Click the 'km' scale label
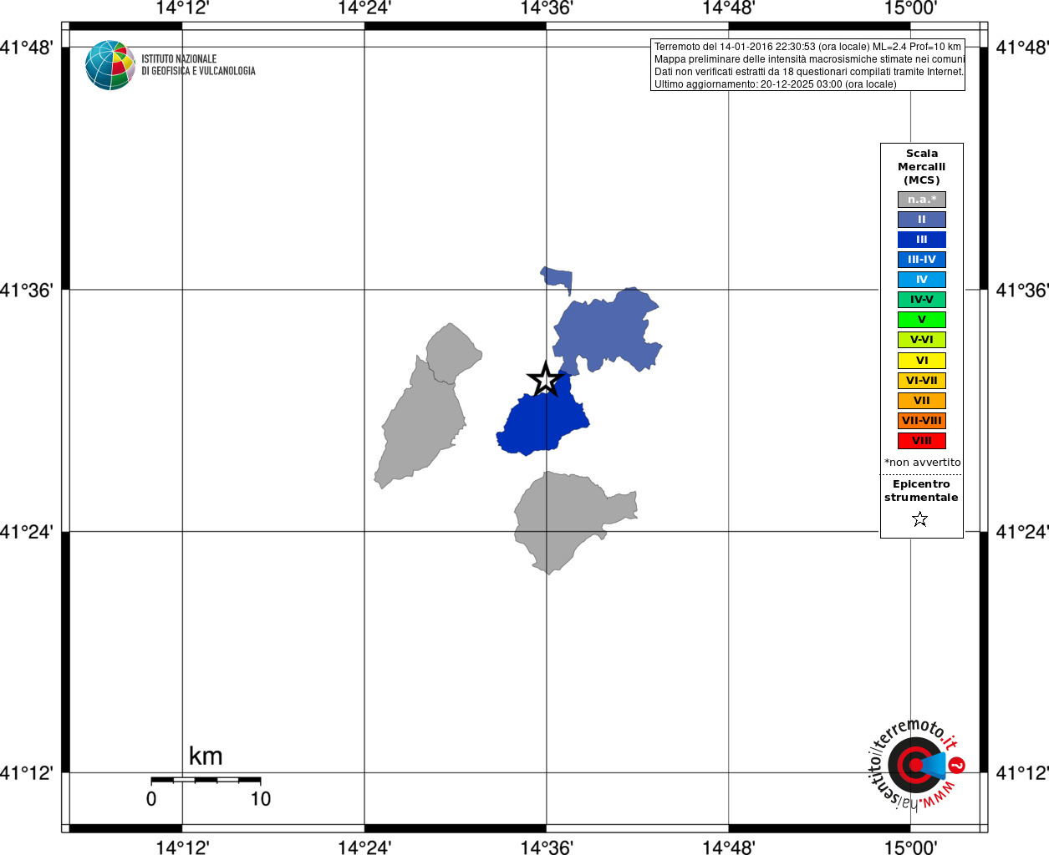The width and height of the screenshot is (1049, 855). (206, 756)
